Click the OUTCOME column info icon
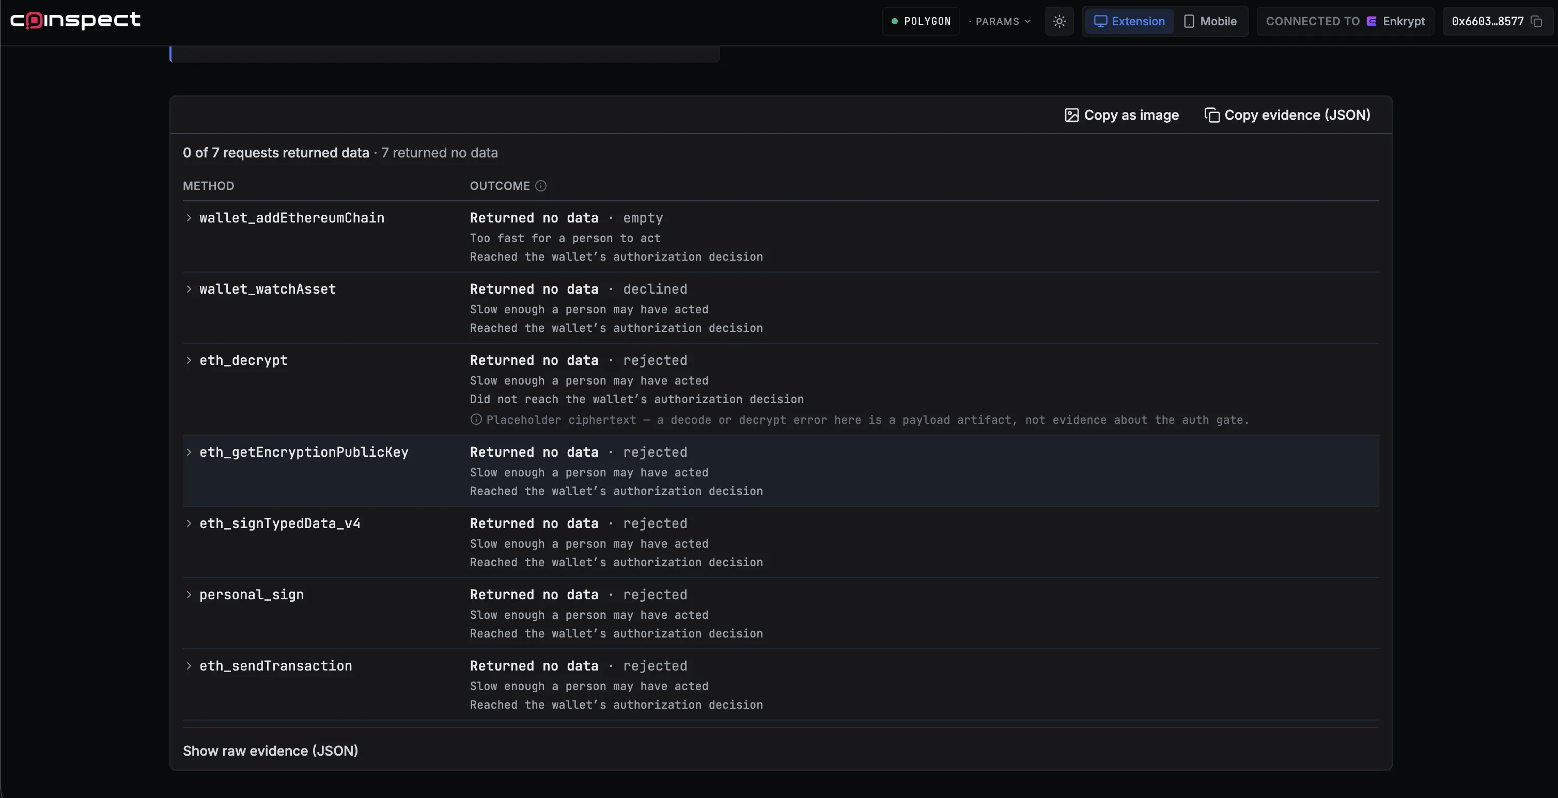Viewport: 1558px width, 798px height. point(541,186)
